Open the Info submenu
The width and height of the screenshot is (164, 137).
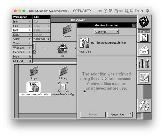click(22, 22)
